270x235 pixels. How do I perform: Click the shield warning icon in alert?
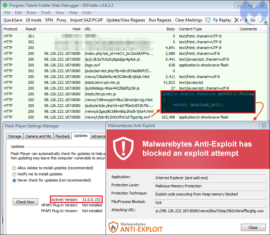(123, 148)
